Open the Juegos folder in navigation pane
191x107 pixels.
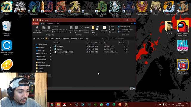(41, 68)
